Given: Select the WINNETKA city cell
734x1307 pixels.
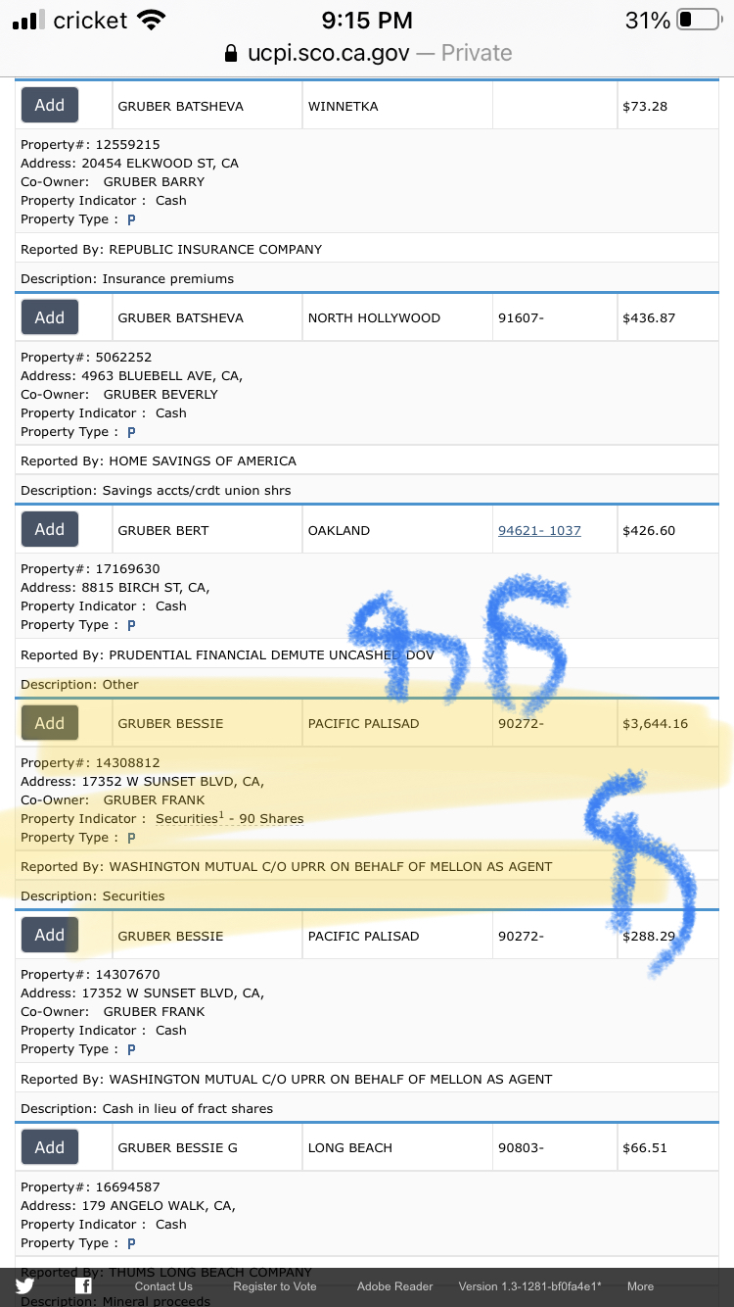Looking at the screenshot, I should tap(397, 106).
